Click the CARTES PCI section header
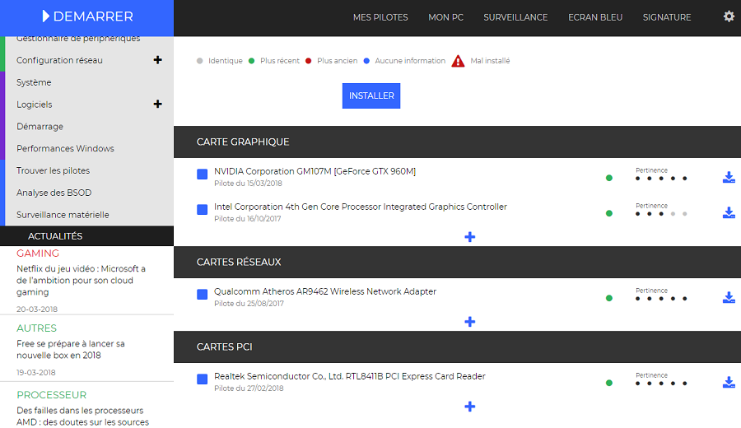Screen dimensions: 741x428 pyautogui.click(x=458, y=347)
